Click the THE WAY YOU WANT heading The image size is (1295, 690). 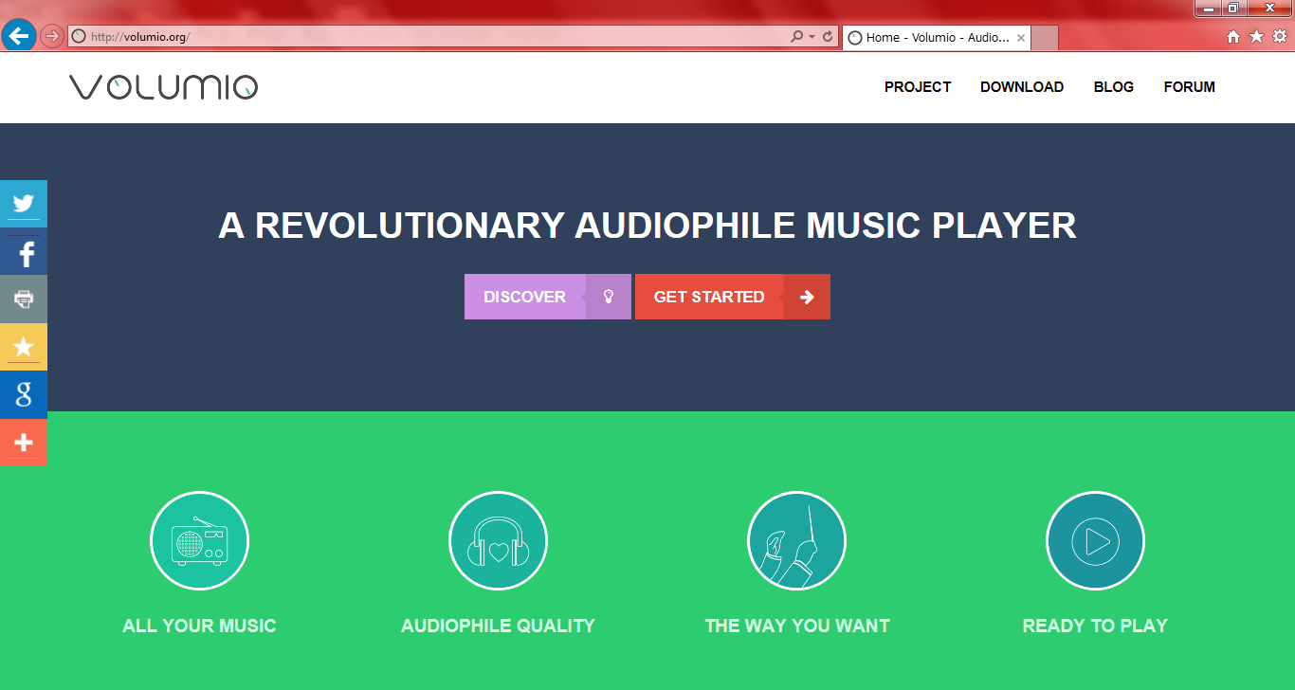point(797,626)
